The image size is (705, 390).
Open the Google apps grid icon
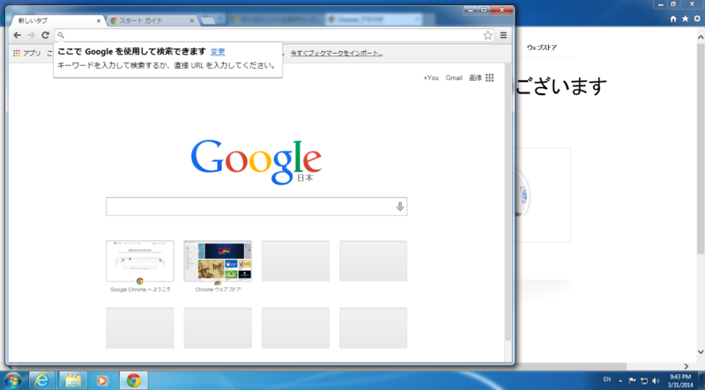click(490, 77)
